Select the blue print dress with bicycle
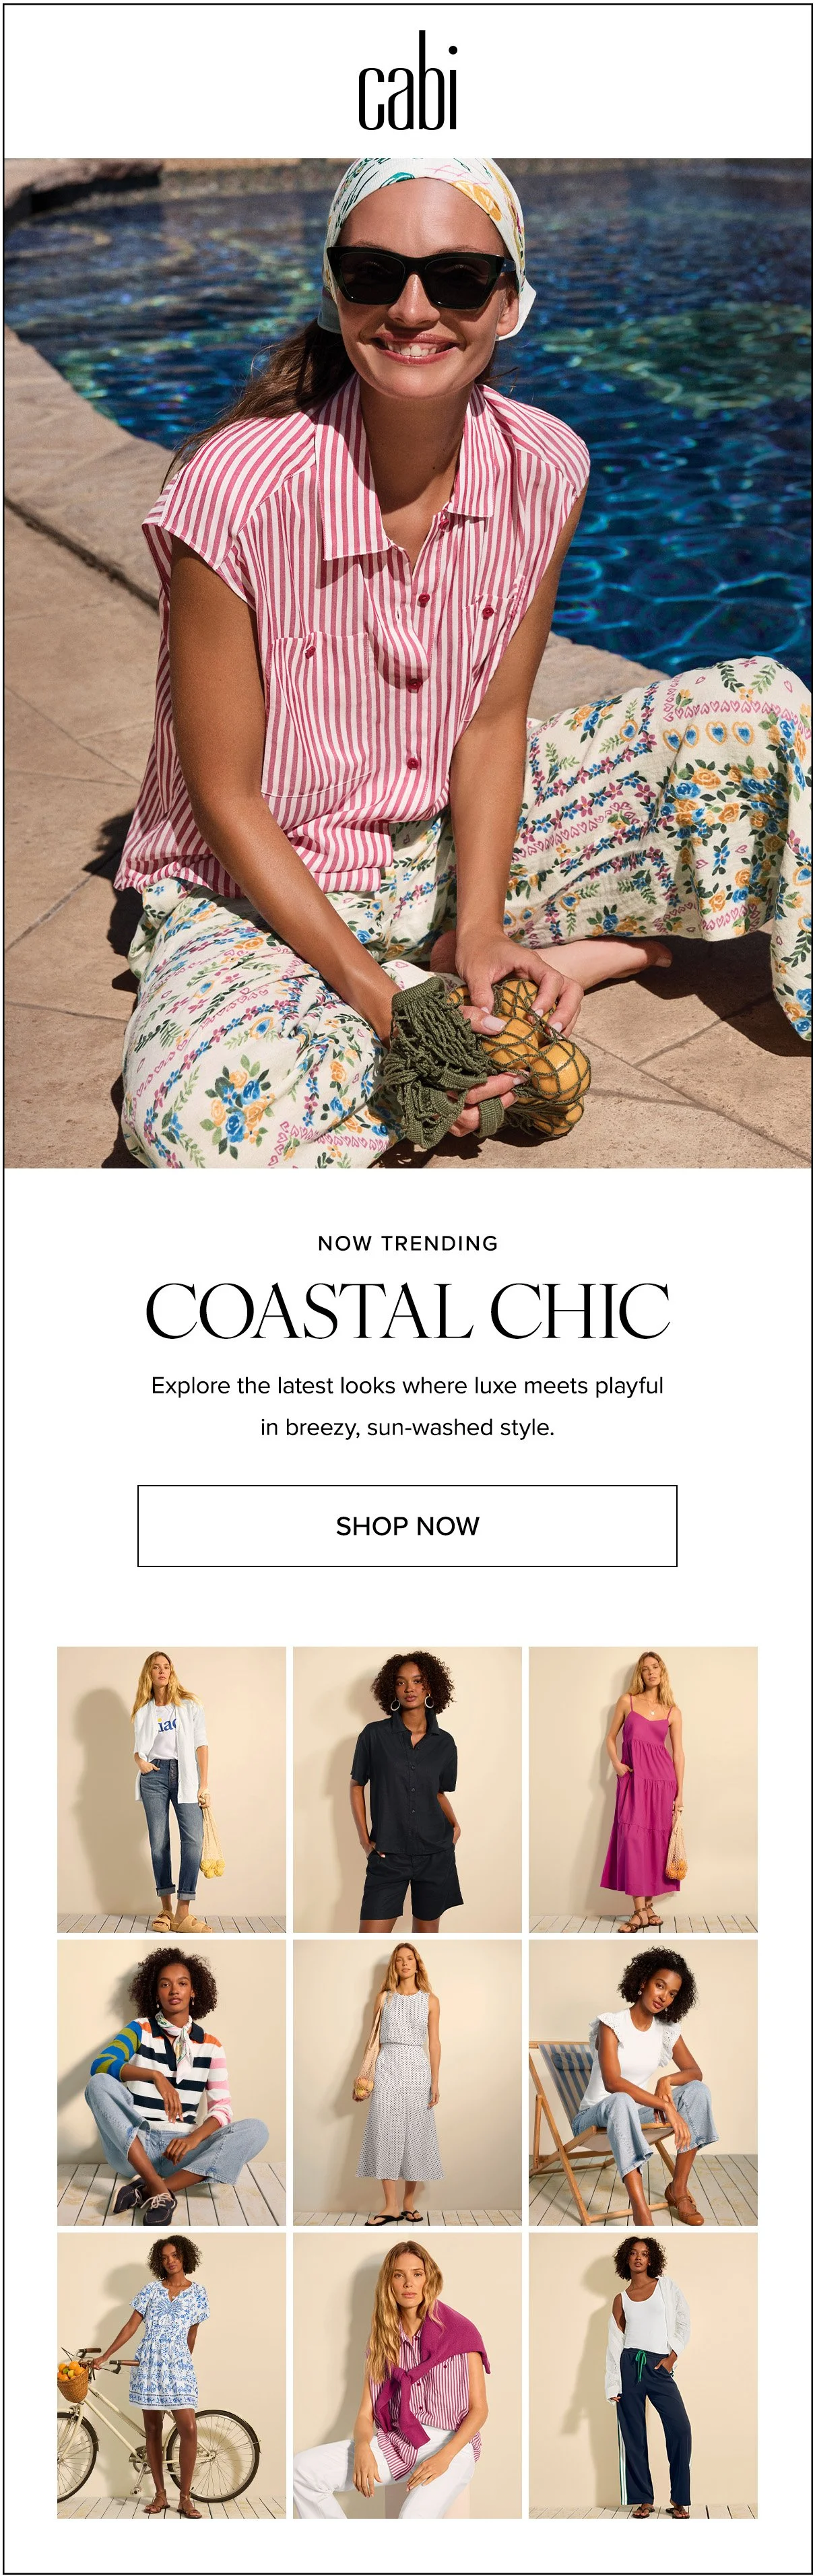 [x=171, y=2375]
